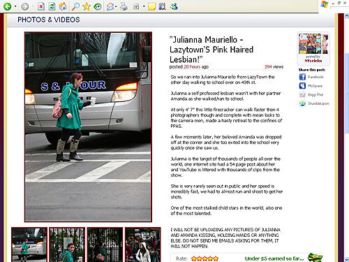
Task: Open the Mail icon dropdown arrow
Action: tap(116, 6)
